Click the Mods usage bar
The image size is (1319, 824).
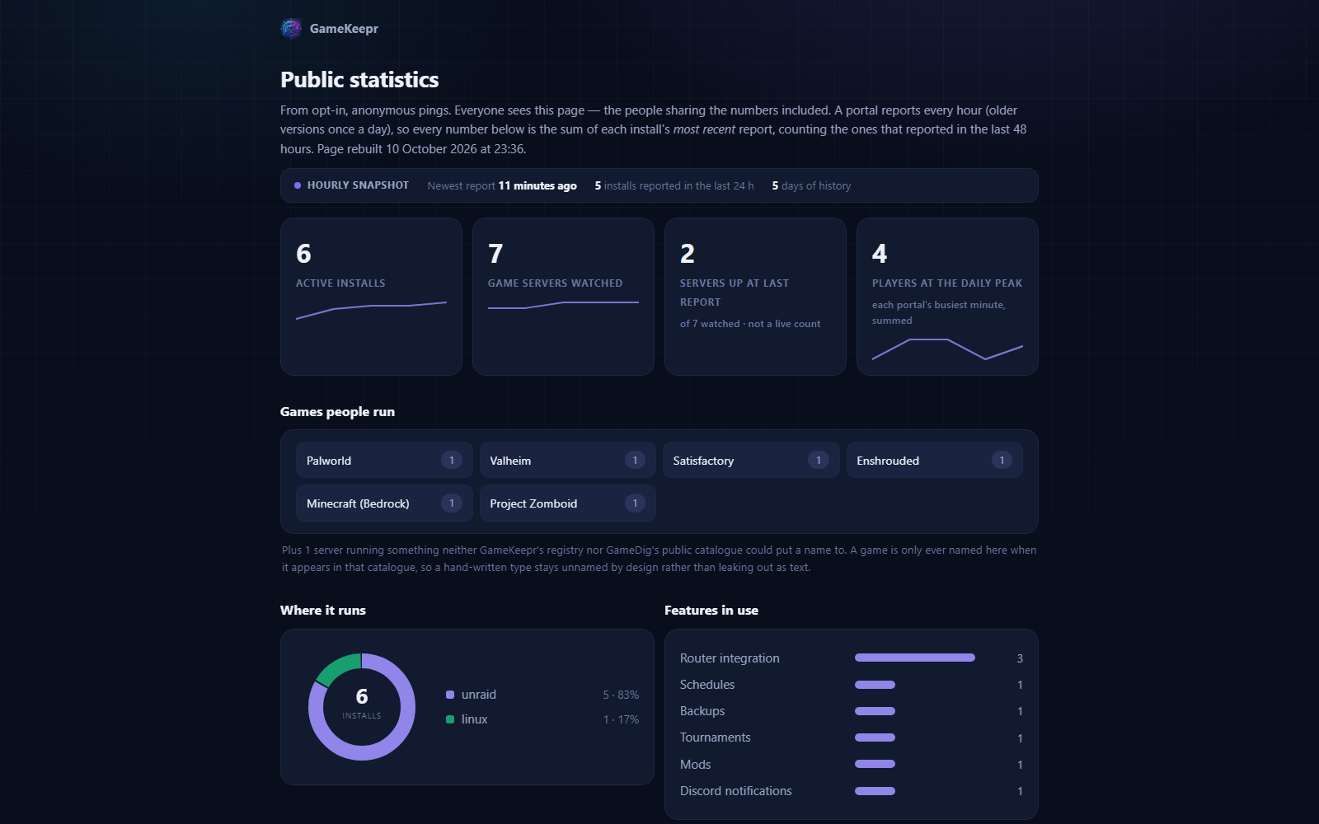[875, 764]
